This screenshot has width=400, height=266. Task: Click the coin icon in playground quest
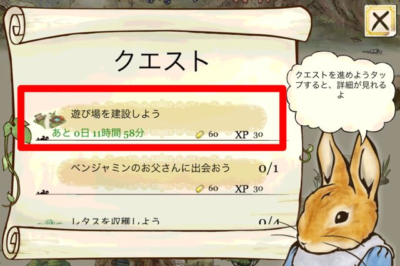point(200,135)
